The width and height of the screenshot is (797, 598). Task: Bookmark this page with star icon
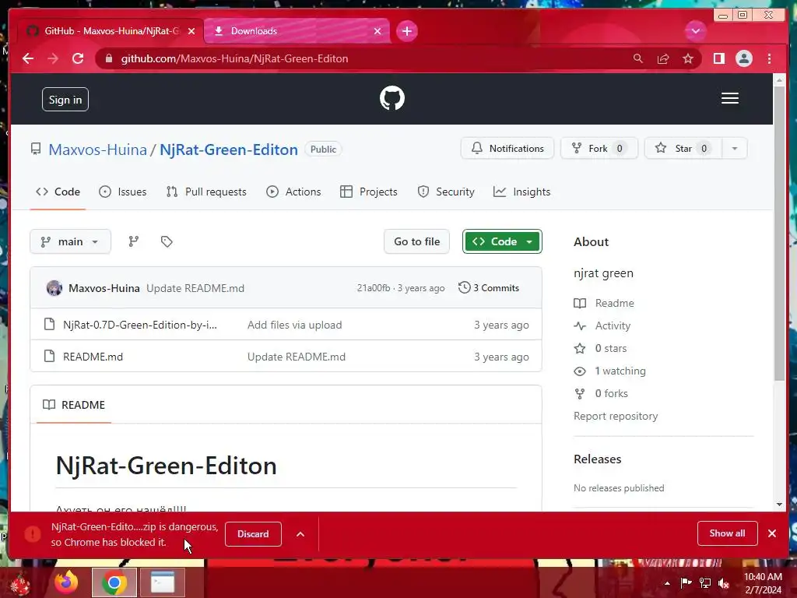[688, 58]
